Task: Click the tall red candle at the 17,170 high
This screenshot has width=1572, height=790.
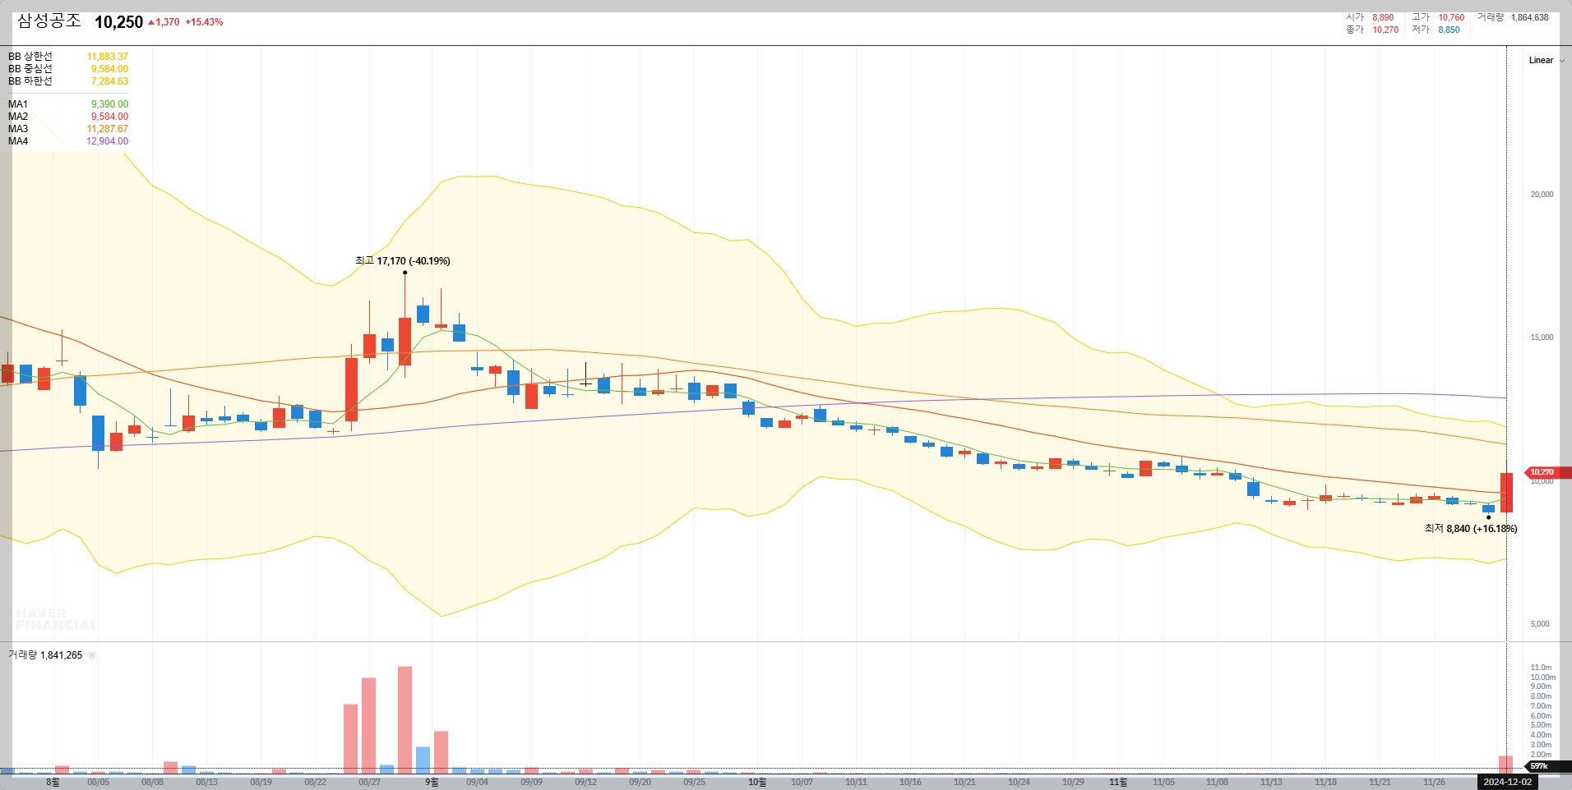Action: tap(405, 341)
